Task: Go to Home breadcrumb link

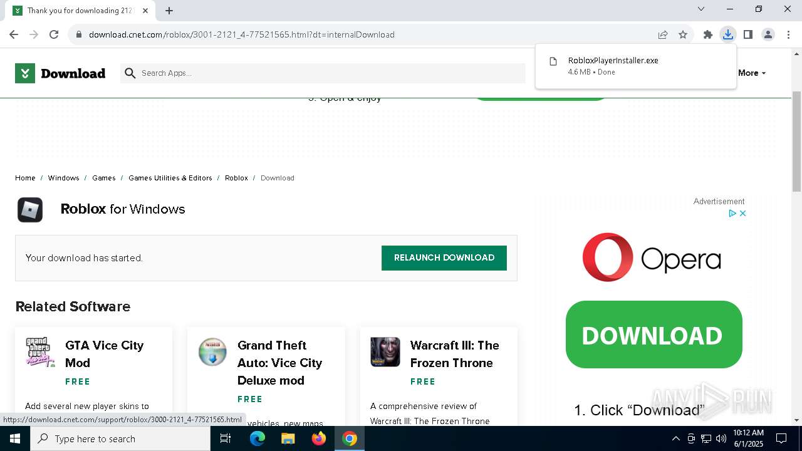Action: pos(25,178)
